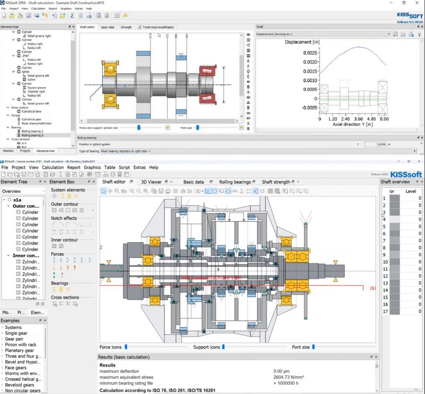425x394 pixels.
Task: Click the pan move tool icon
Action: tap(110, 191)
